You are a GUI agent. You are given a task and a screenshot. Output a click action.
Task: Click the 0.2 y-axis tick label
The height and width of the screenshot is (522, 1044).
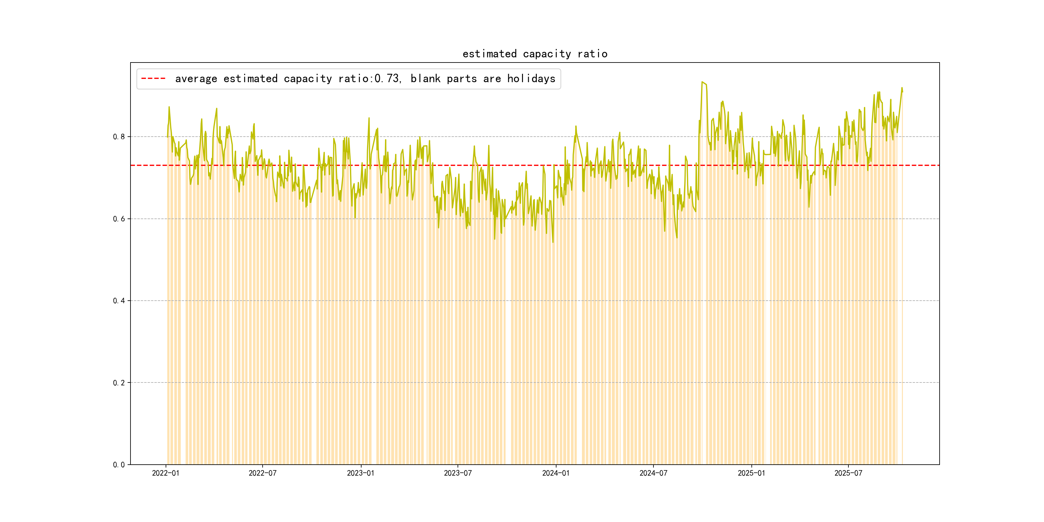tap(119, 382)
